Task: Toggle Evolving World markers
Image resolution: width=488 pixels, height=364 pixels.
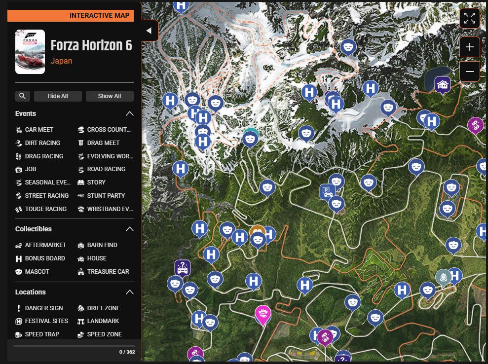Action: pos(105,156)
